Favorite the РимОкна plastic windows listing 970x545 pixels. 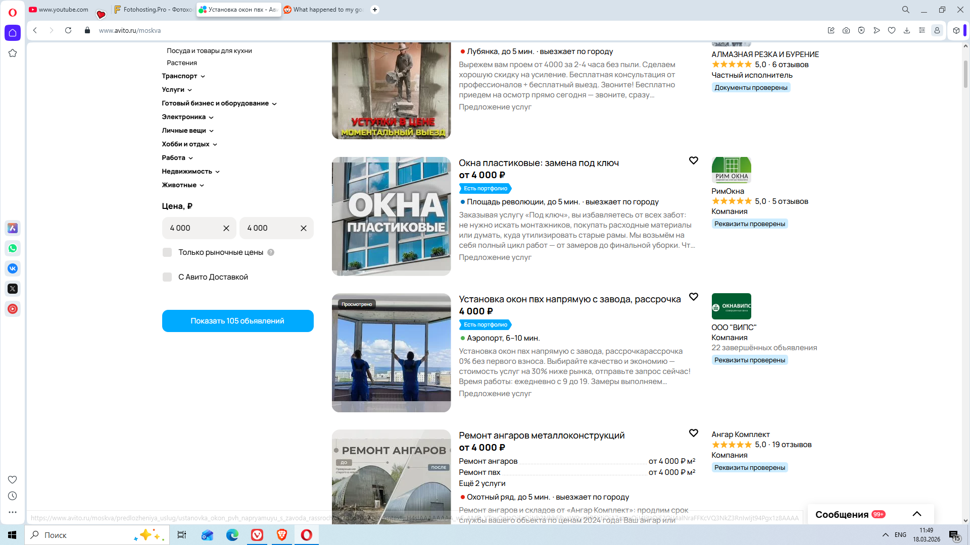[693, 160]
